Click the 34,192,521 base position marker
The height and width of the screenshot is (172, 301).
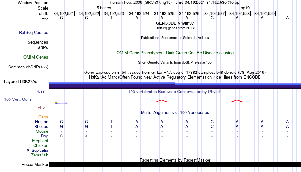tap(64, 13)
